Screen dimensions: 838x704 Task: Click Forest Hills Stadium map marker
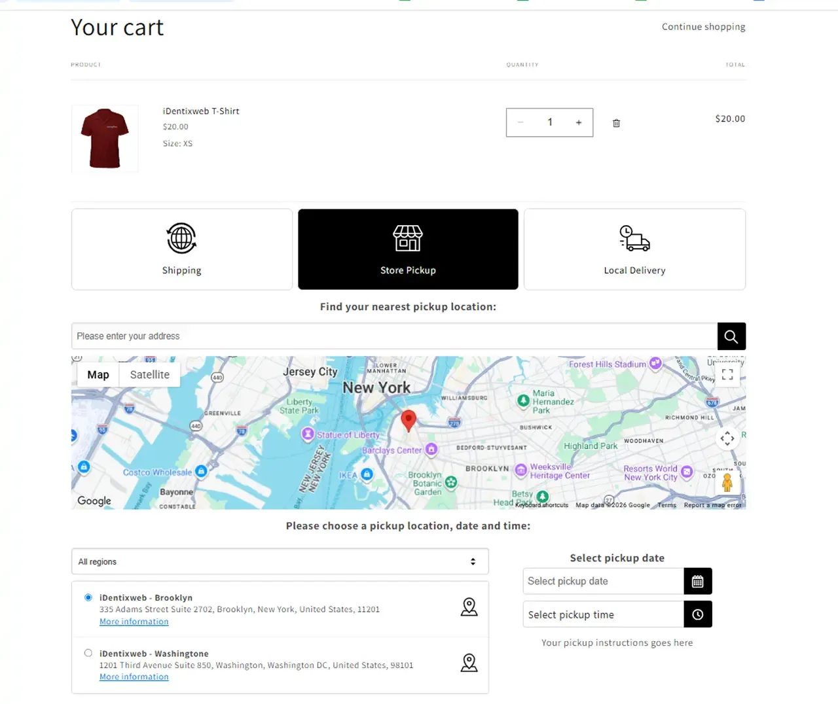tap(655, 363)
